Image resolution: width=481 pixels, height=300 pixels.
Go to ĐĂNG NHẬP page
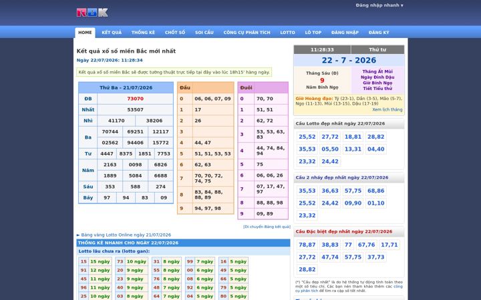coord(345,33)
